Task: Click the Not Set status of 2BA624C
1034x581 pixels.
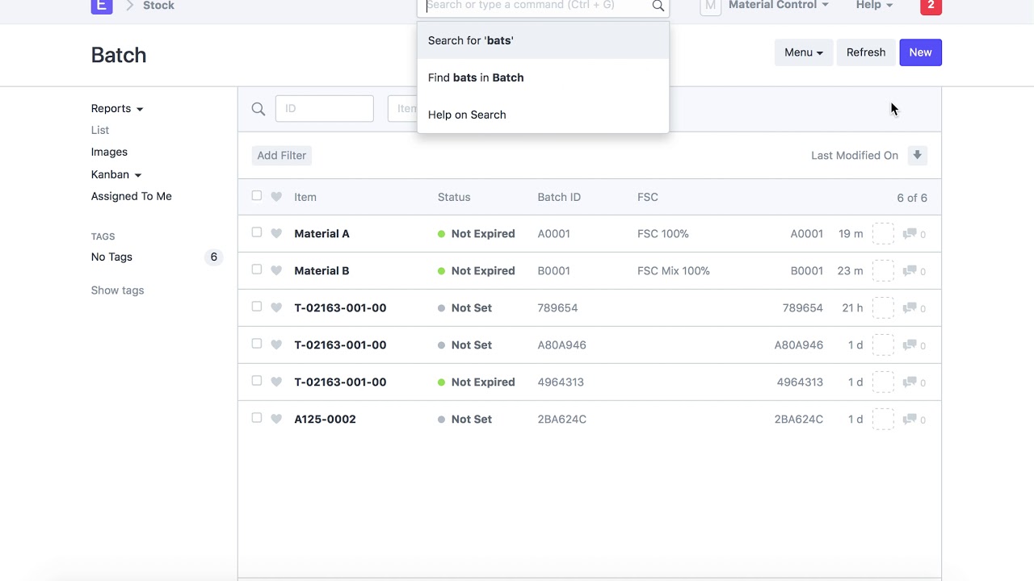Action: click(x=464, y=420)
